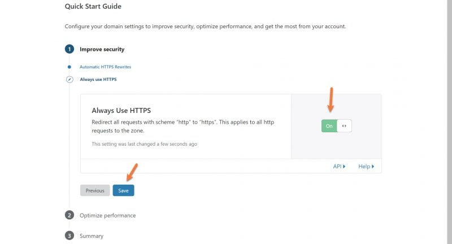This screenshot has height=244, width=452.
Task: Expand the Help section
Action: pyautogui.click(x=366, y=167)
